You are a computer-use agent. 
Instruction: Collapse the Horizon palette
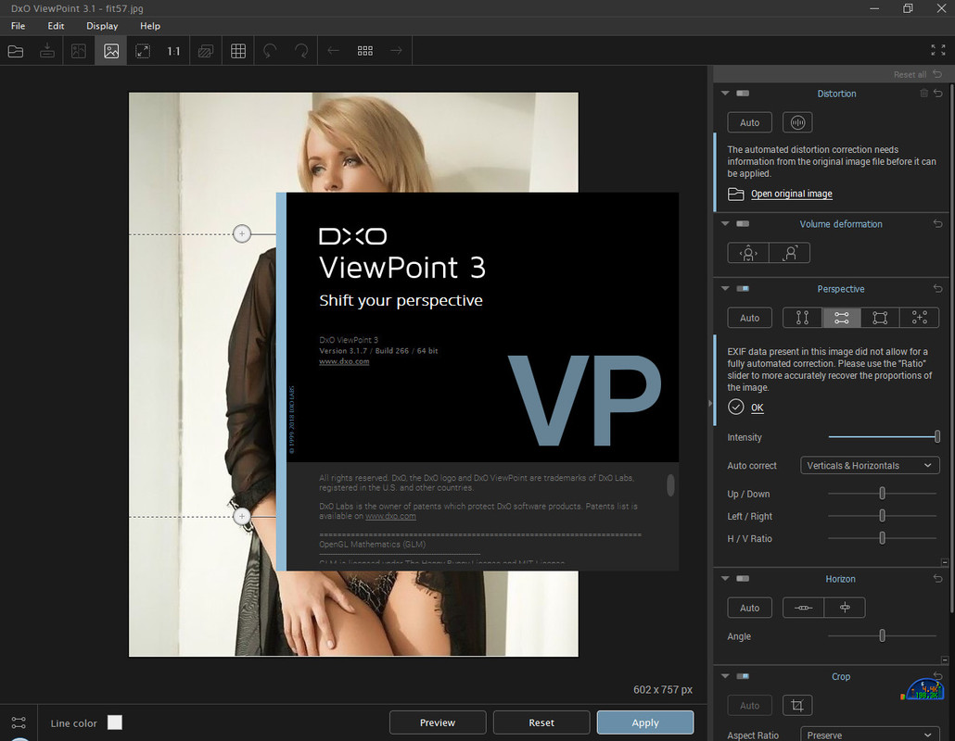(x=725, y=579)
